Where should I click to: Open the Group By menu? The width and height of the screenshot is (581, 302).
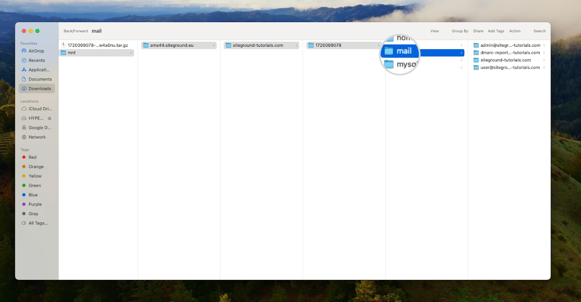point(460,31)
